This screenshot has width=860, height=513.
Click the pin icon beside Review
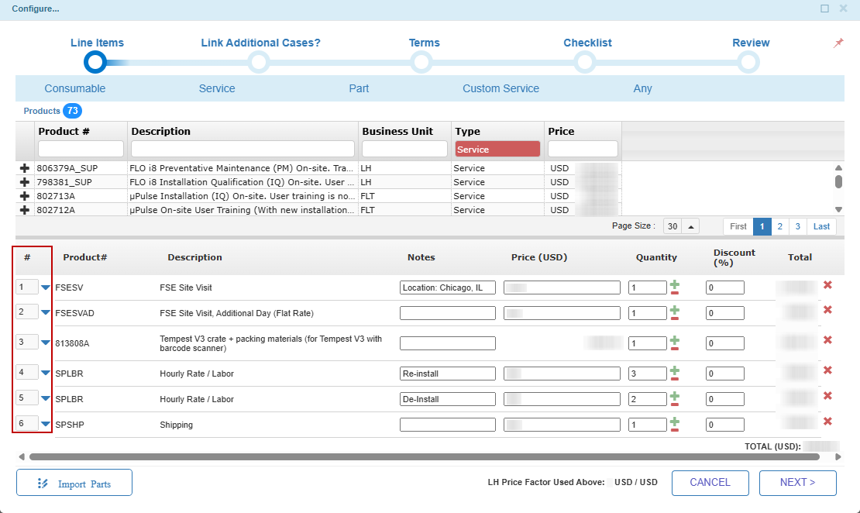[x=838, y=43]
